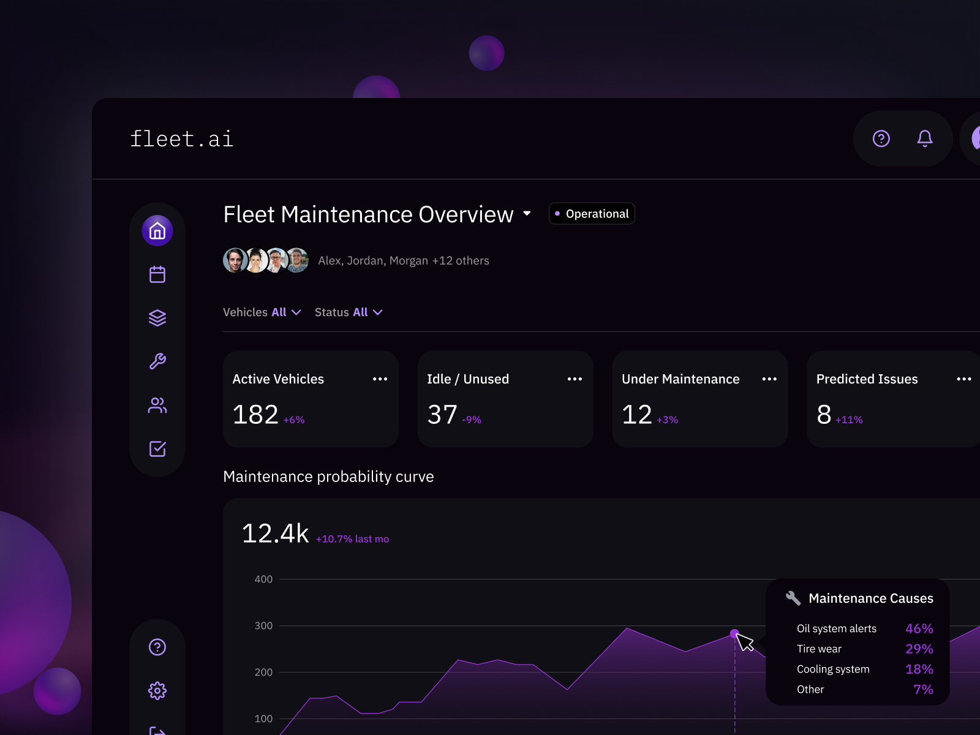Click the user avatar group thumbnails
The height and width of the screenshot is (735, 980).
(265, 260)
